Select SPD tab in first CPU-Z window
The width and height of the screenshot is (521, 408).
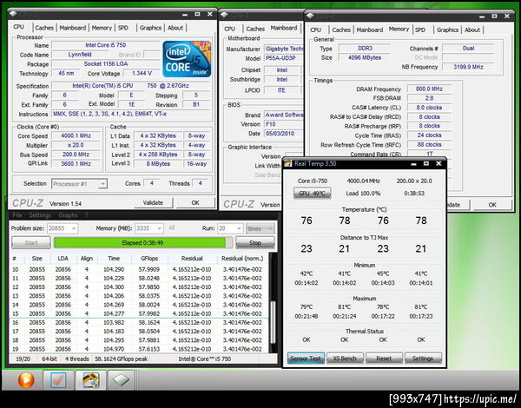[x=123, y=28]
